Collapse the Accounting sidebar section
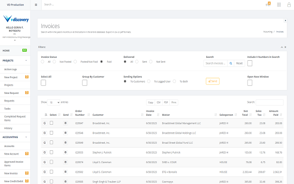Image resolution: width=294 pixels, height=184 pixels. click(x=26, y=137)
